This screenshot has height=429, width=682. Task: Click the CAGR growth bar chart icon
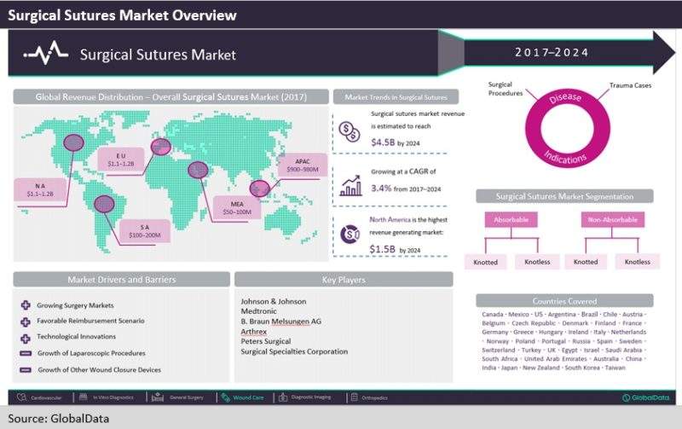point(350,184)
